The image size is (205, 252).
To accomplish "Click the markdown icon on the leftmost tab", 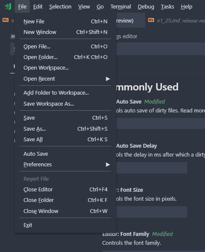I will click(6, 20).
